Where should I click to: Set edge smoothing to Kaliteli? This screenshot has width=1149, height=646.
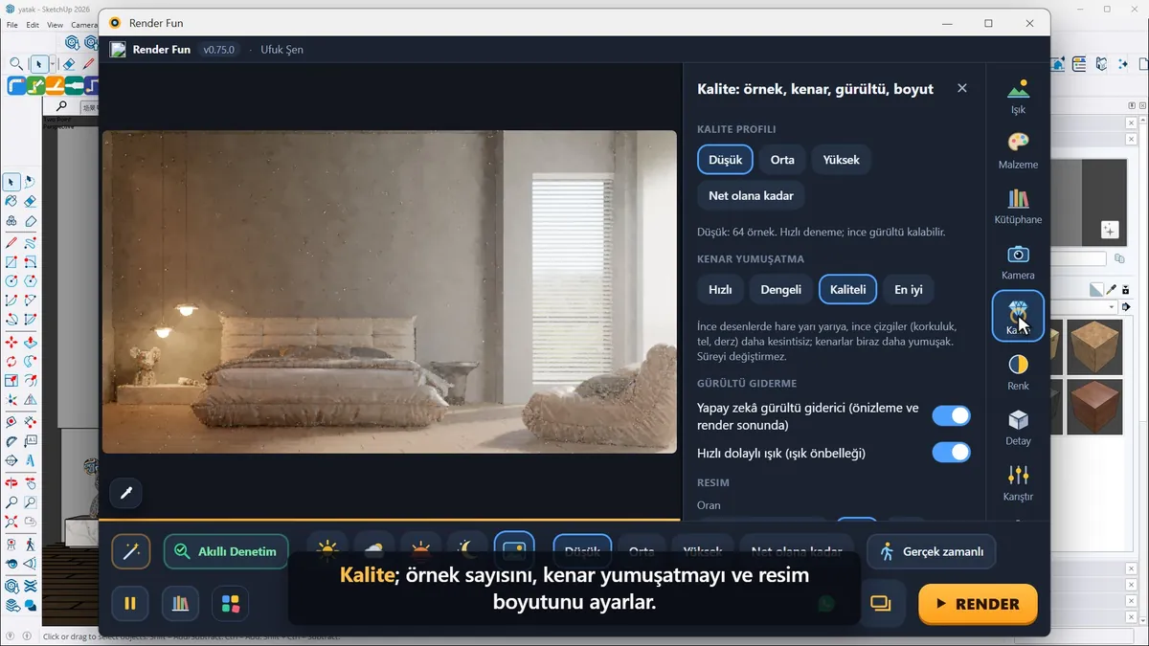click(x=848, y=289)
